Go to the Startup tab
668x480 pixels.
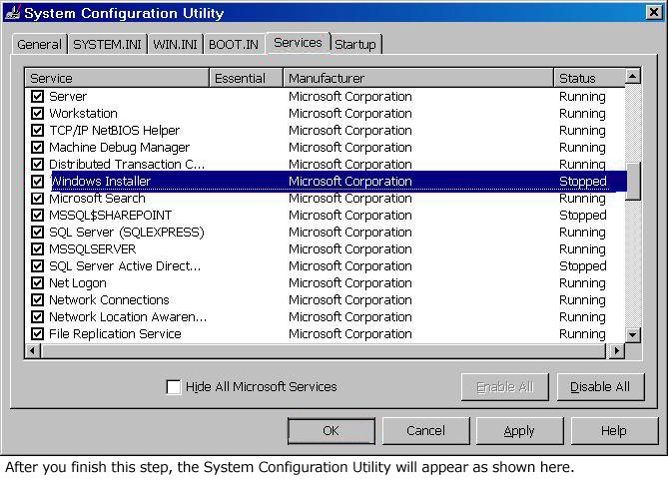pyautogui.click(x=355, y=44)
